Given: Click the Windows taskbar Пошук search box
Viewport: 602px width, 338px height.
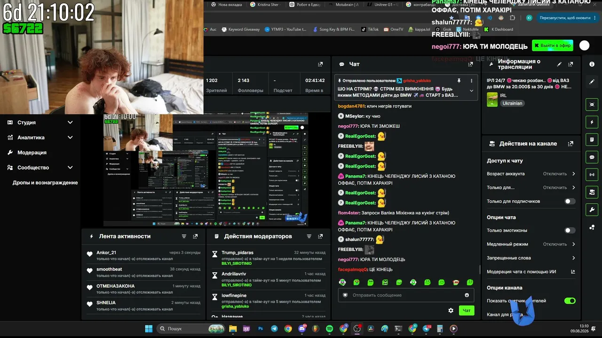Looking at the screenshot, I should (190, 329).
